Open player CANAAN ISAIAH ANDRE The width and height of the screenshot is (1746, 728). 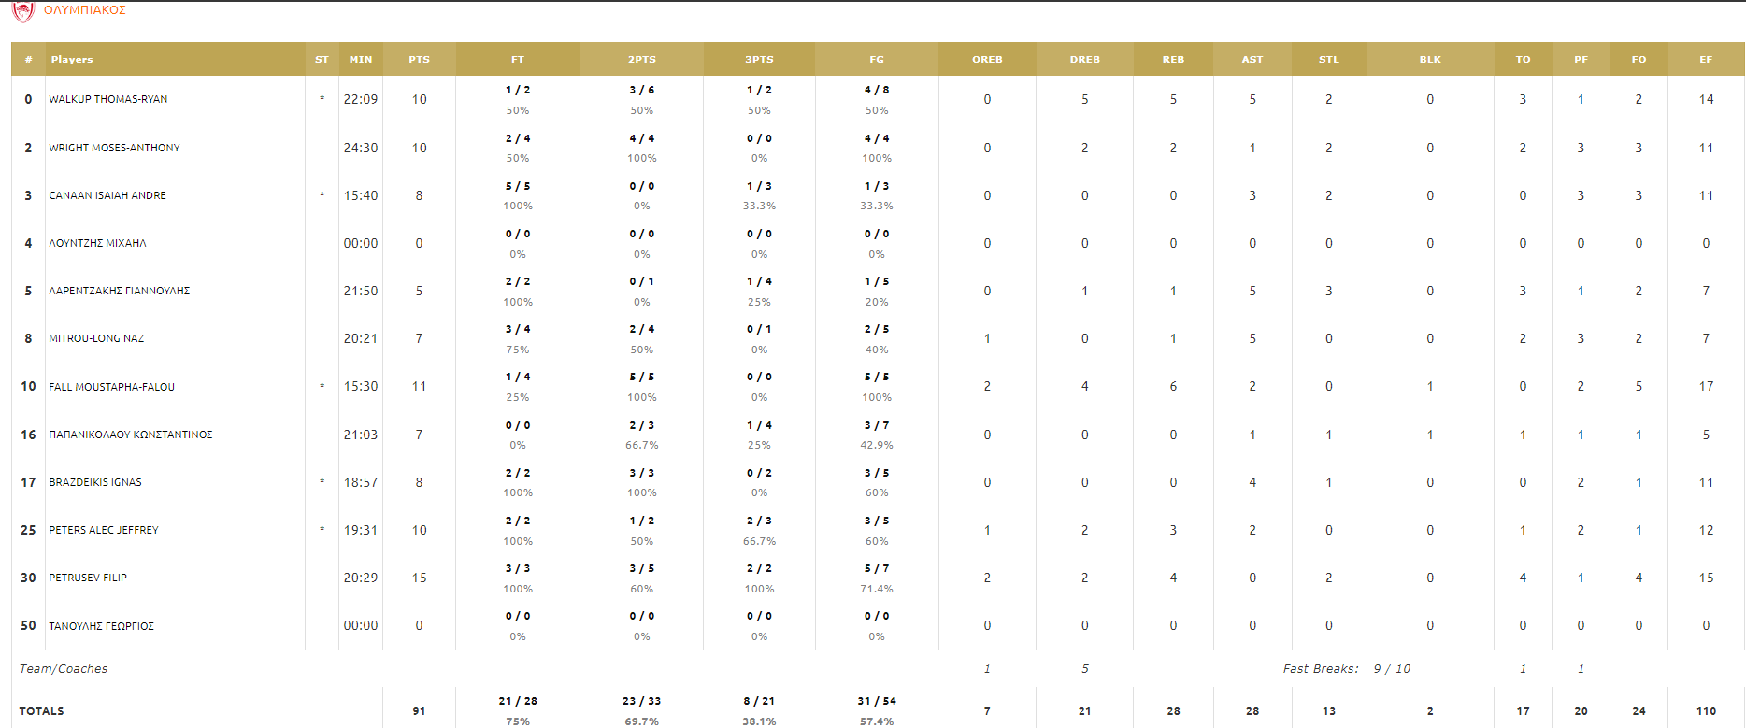(x=107, y=195)
